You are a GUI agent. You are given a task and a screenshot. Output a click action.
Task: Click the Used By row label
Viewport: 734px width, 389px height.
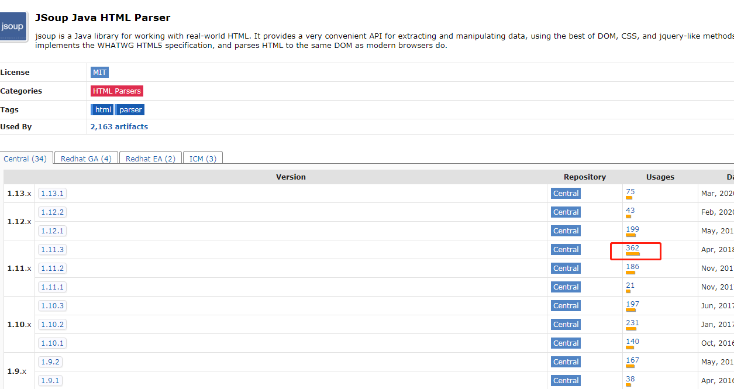[16, 126]
